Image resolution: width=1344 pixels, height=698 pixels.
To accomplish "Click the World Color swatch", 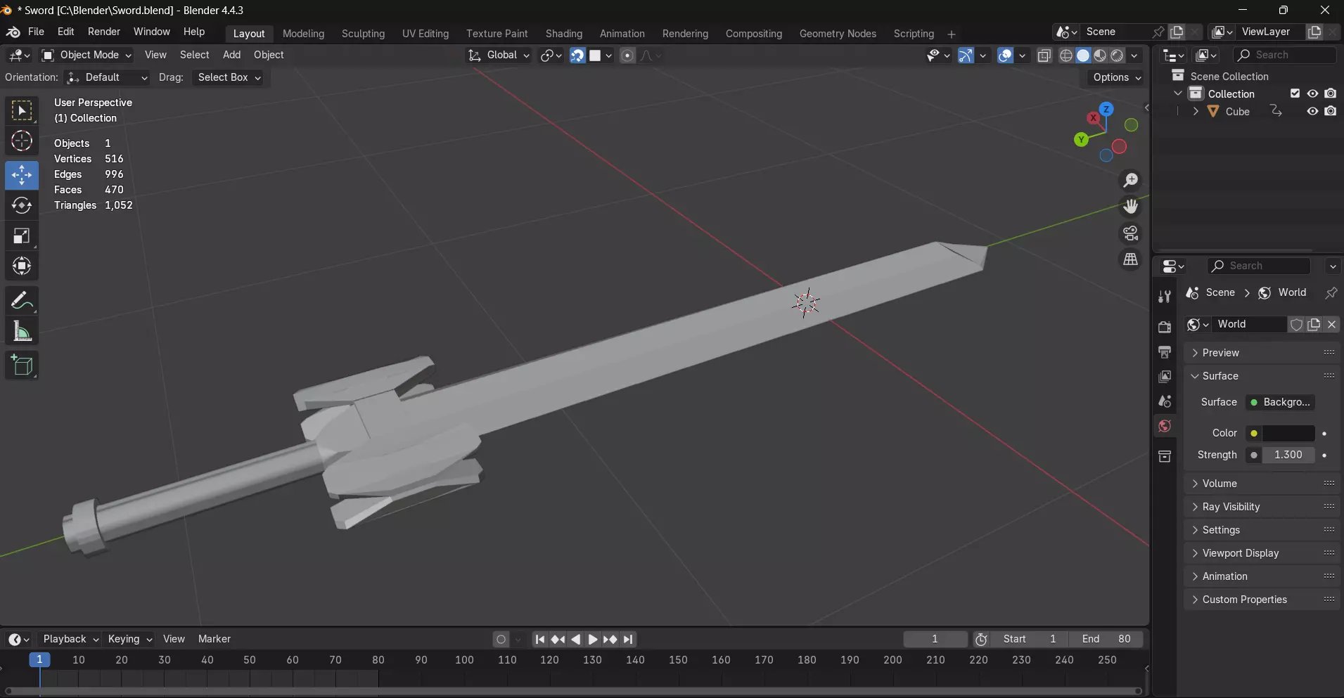I will (x=1288, y=434).
